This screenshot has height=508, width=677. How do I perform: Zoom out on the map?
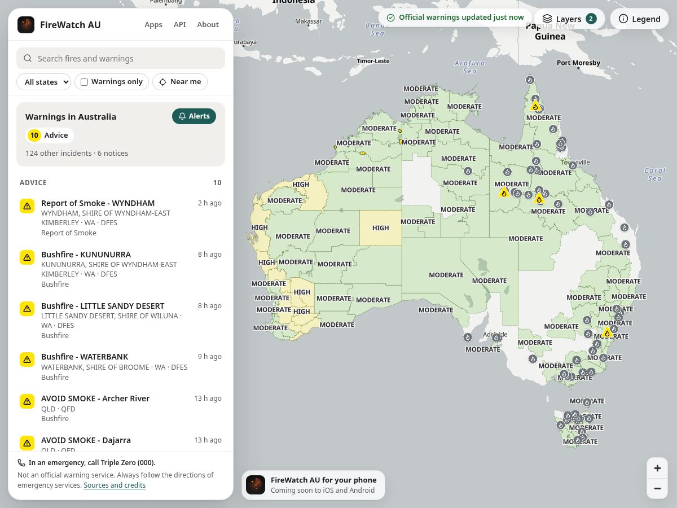point(657,488)
